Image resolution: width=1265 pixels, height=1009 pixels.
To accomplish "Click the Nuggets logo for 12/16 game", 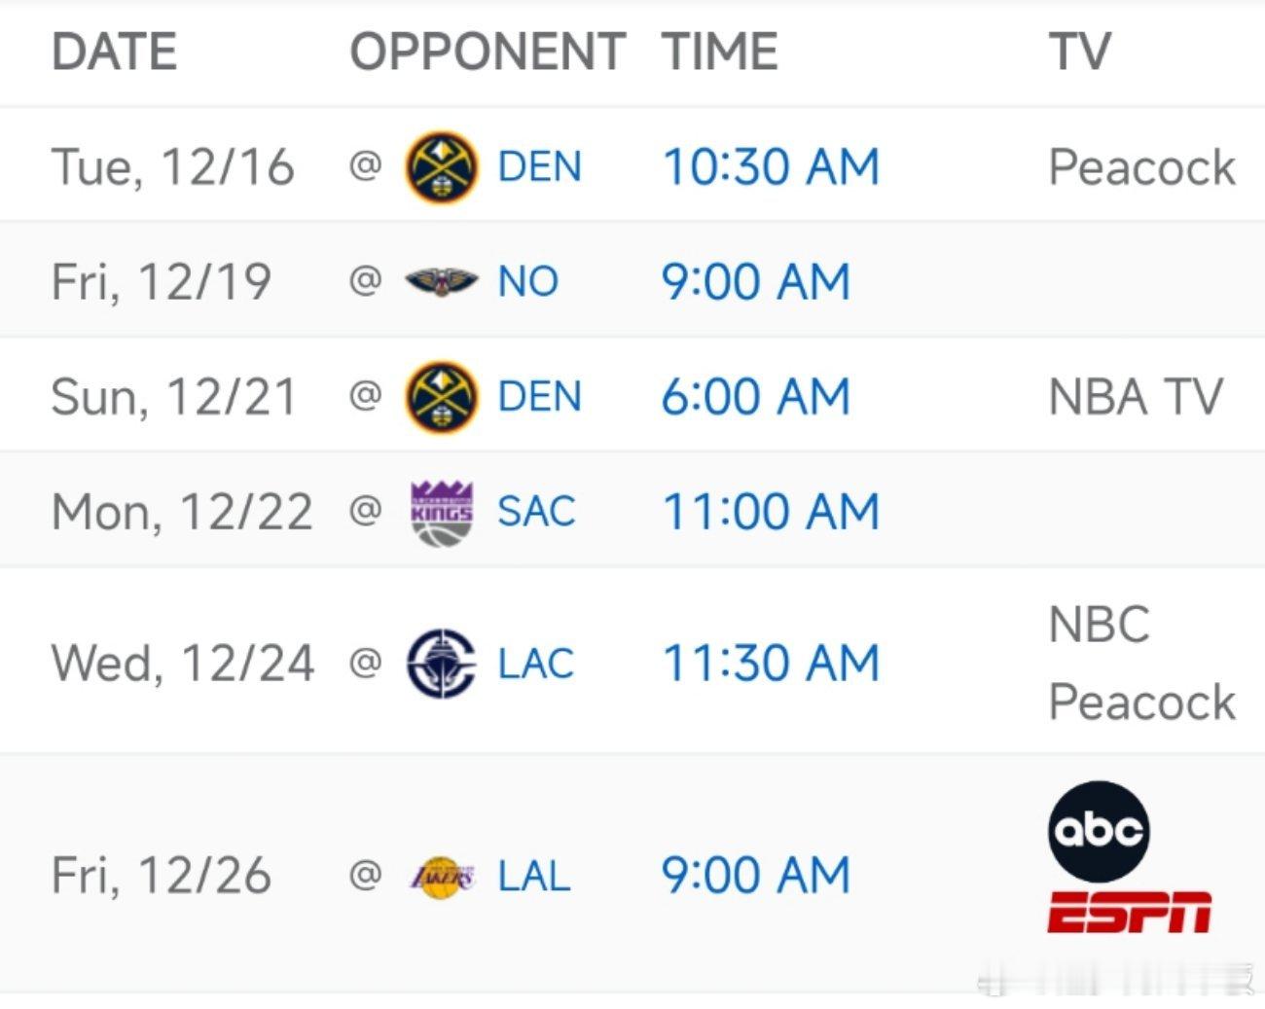I will [x=441, y=167].
